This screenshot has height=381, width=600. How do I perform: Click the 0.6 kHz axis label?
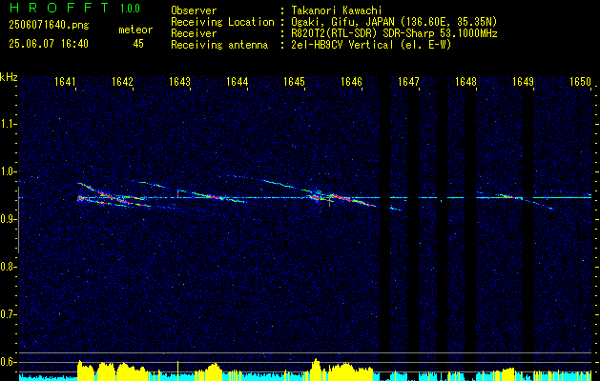8,362
